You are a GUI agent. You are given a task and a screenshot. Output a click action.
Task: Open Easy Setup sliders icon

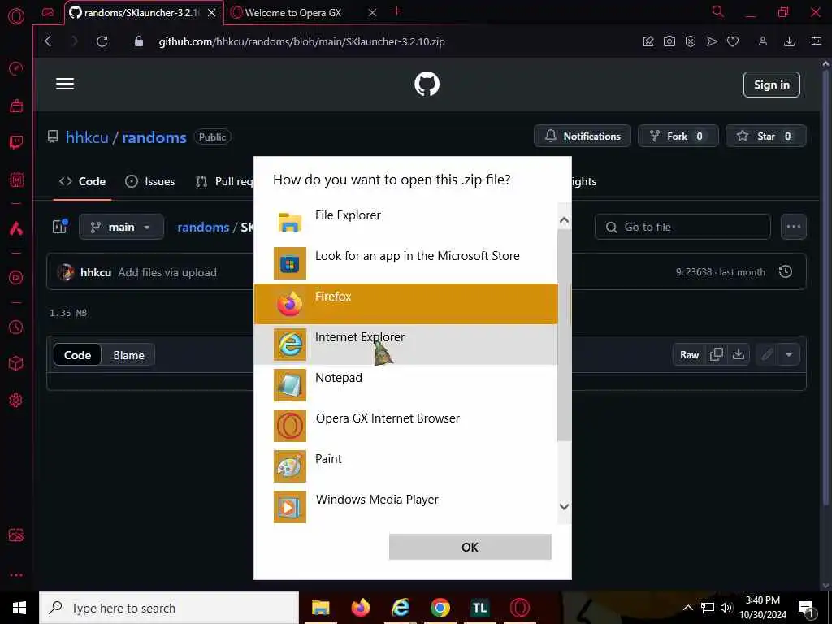click(817, 41)
